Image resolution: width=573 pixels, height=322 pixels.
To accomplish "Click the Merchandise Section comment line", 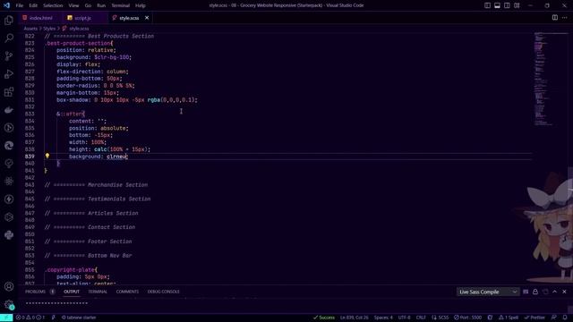I will 96,185.
